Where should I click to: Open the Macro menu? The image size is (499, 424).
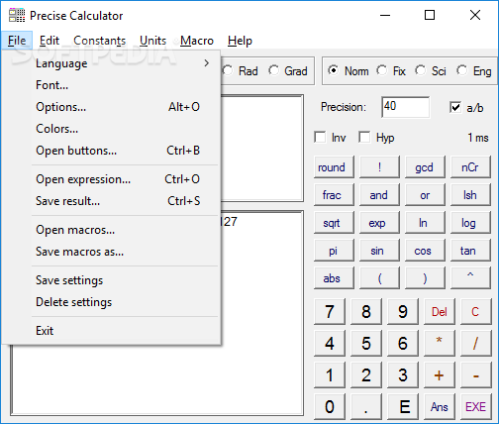click(197, 41)
